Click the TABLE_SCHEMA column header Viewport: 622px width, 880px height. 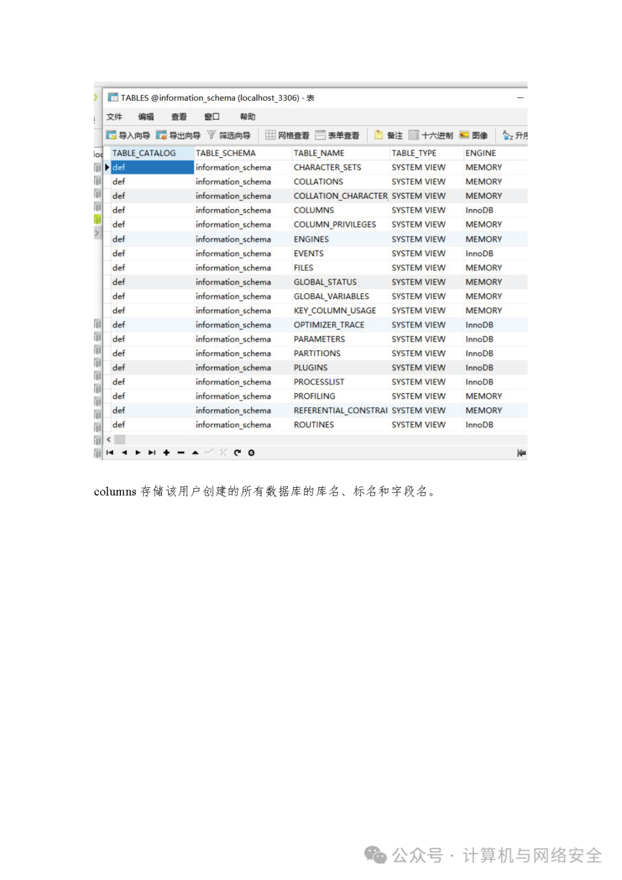tap(243, 153)
